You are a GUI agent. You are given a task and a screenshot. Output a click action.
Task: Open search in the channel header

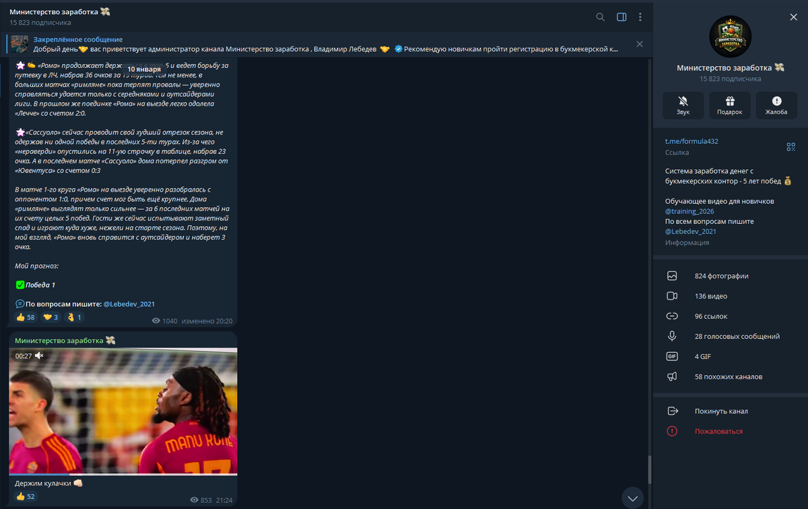click(x=600, y=17)
